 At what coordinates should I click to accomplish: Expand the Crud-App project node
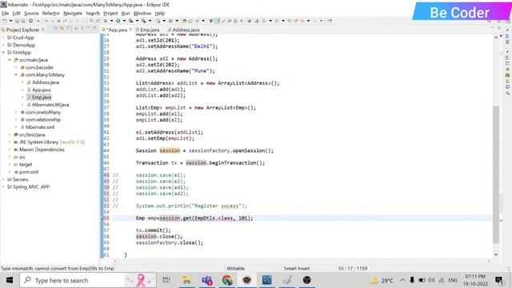point(3,38)
